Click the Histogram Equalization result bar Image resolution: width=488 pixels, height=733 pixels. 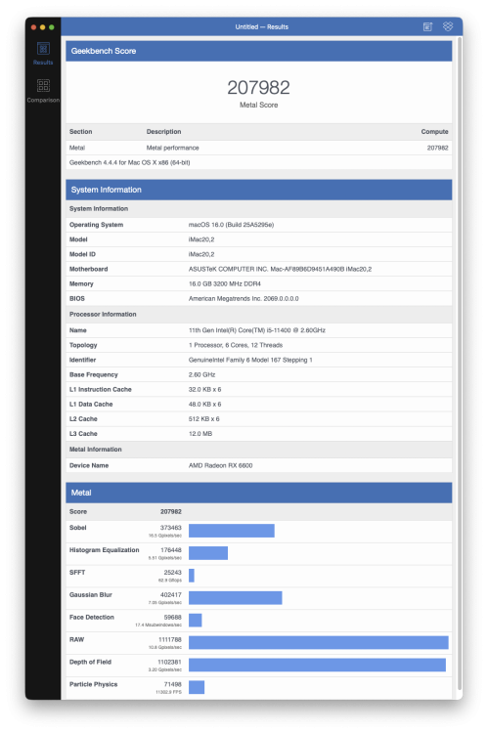208,553
